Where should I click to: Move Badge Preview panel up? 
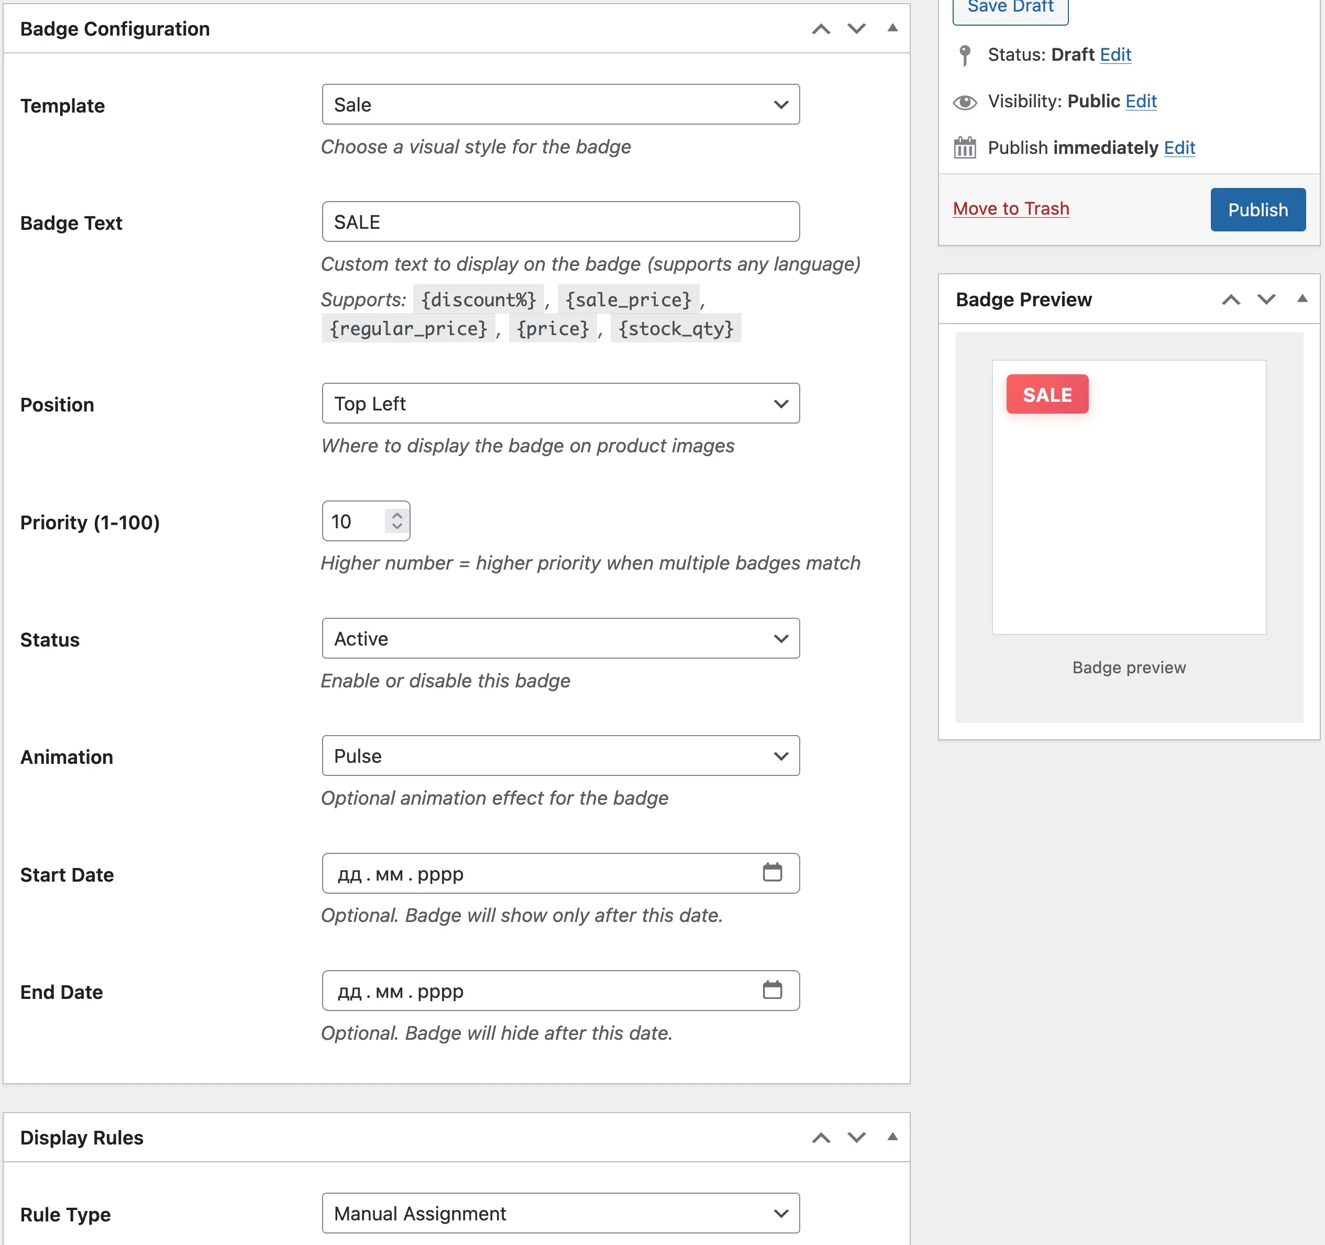click(1230, 300)
